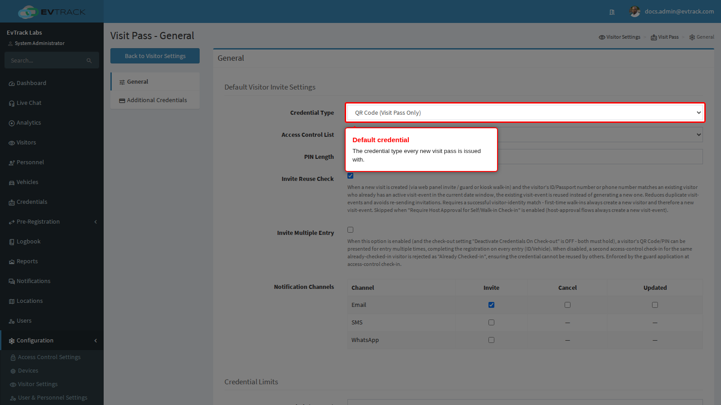Follow the Visitor Settings breadcrumb link
The image size is (721, 405).
[x=620, y=37]
